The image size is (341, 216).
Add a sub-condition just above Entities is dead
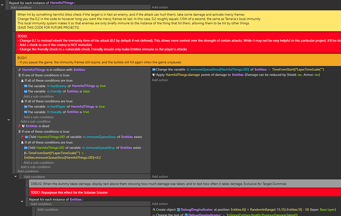point(36,121)
